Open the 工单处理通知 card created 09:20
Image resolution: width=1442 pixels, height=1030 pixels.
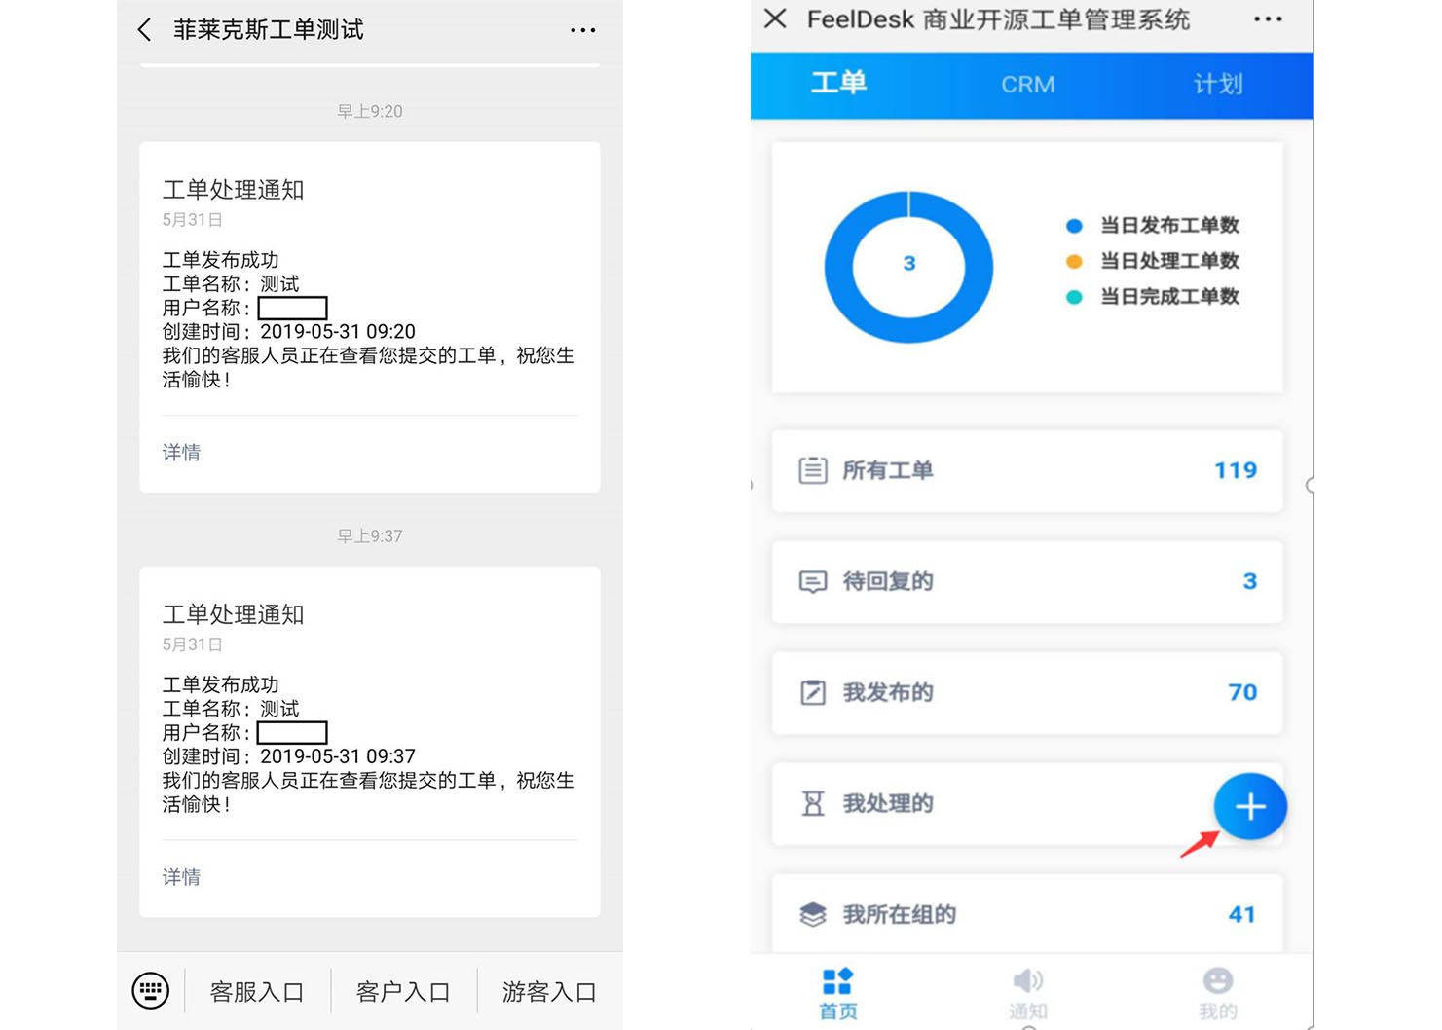coord(370,316)
